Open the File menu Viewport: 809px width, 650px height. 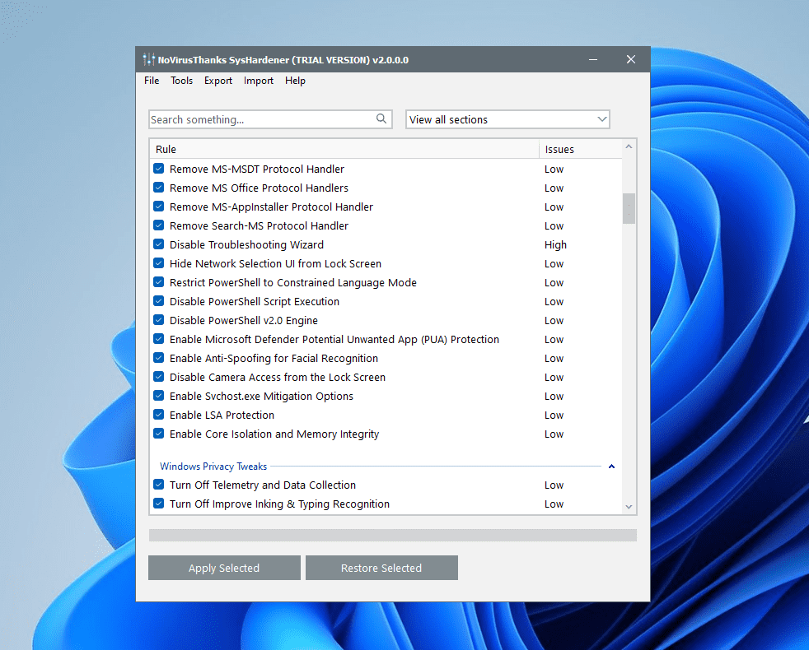[x=152, y=81]
